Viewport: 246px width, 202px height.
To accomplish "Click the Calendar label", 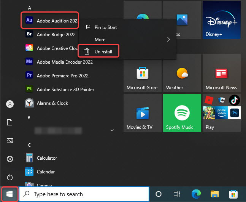I will coord(46,172).
